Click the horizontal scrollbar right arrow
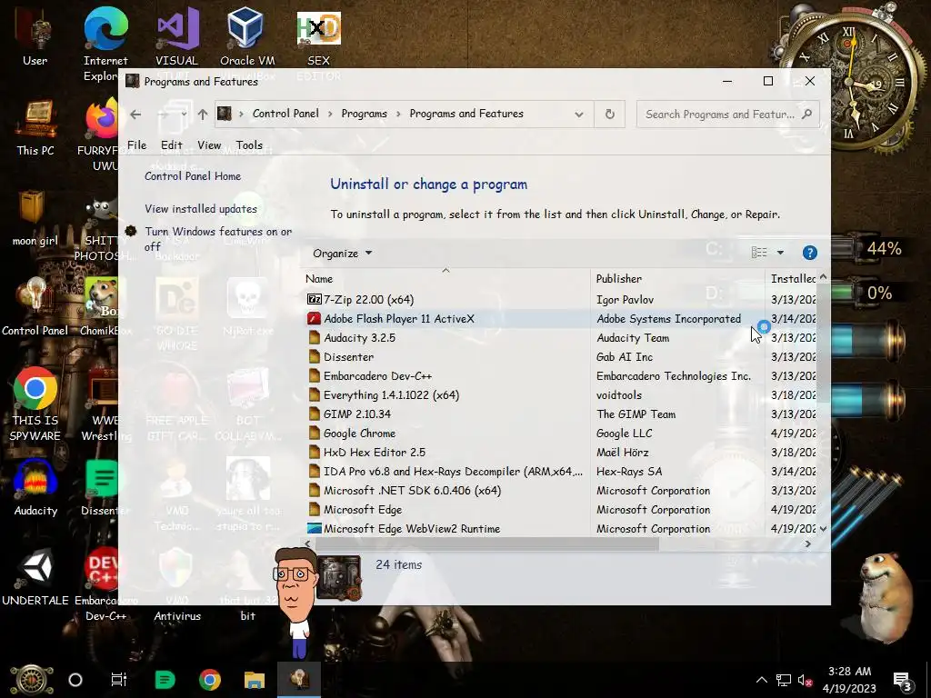 (x=808, y=543)
